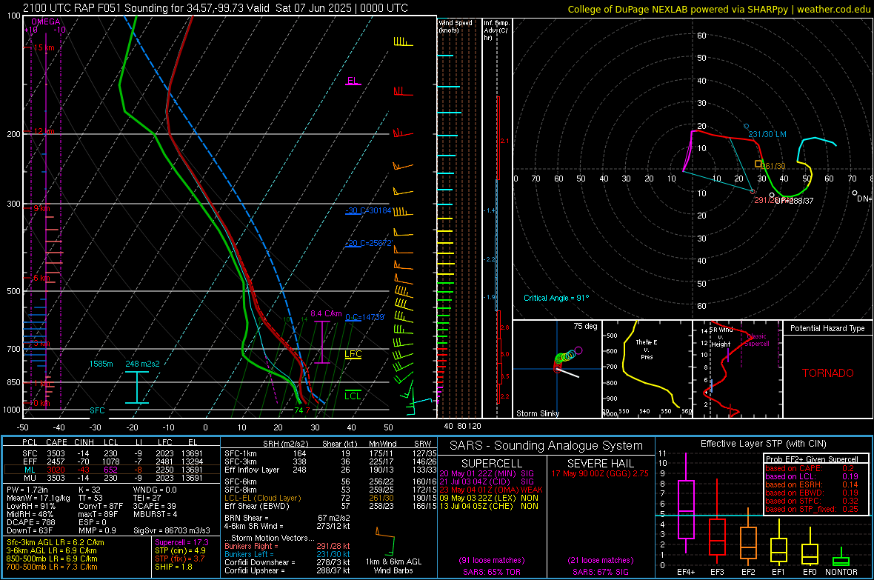The height and width of the screenshot is (580, 874).
Task: Select the MU parcel row in the table
Action: pos(111,477)
